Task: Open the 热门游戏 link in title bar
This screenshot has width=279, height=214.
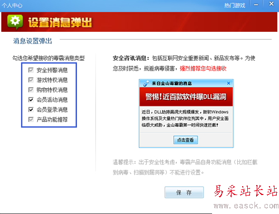Action: (234, 6)
